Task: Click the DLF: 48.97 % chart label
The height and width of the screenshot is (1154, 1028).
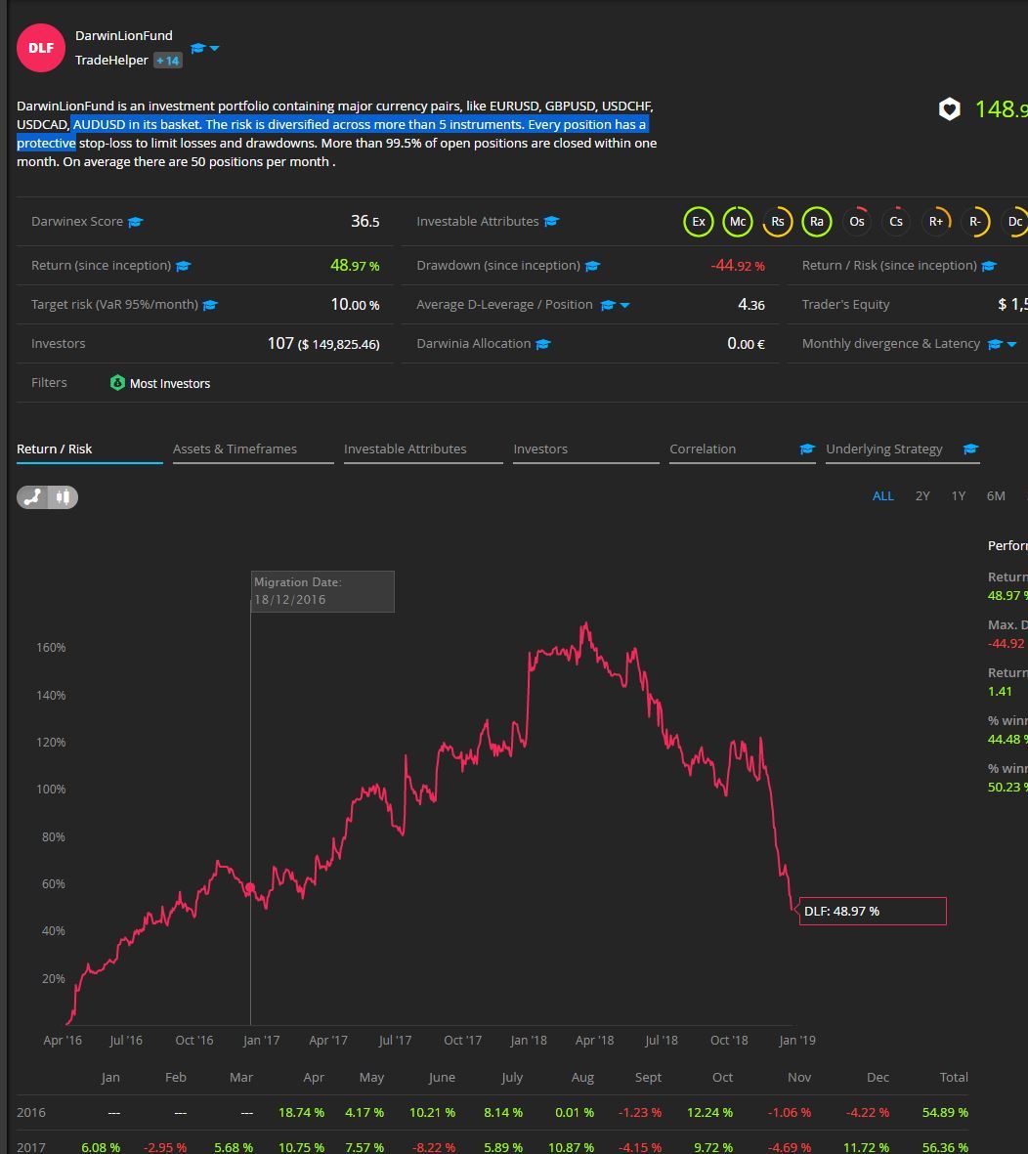Action: [x=873, y=911]
